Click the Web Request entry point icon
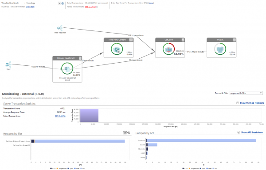266x170 pixels. 60,28
